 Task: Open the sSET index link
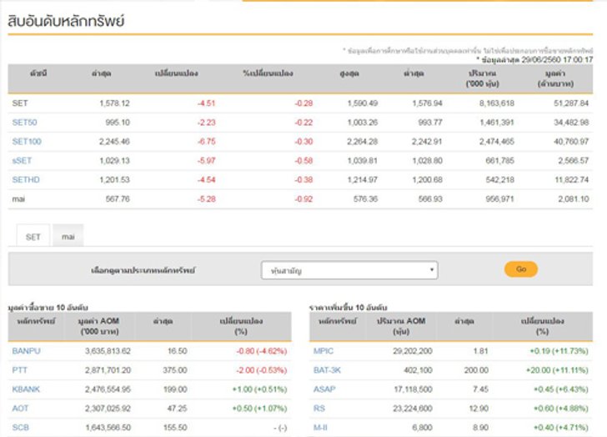[22, 161]
